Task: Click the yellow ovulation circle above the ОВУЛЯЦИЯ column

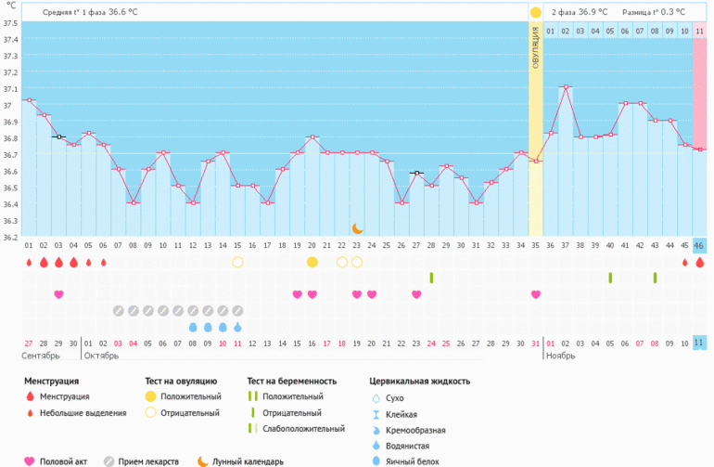Action: (536, 12)
